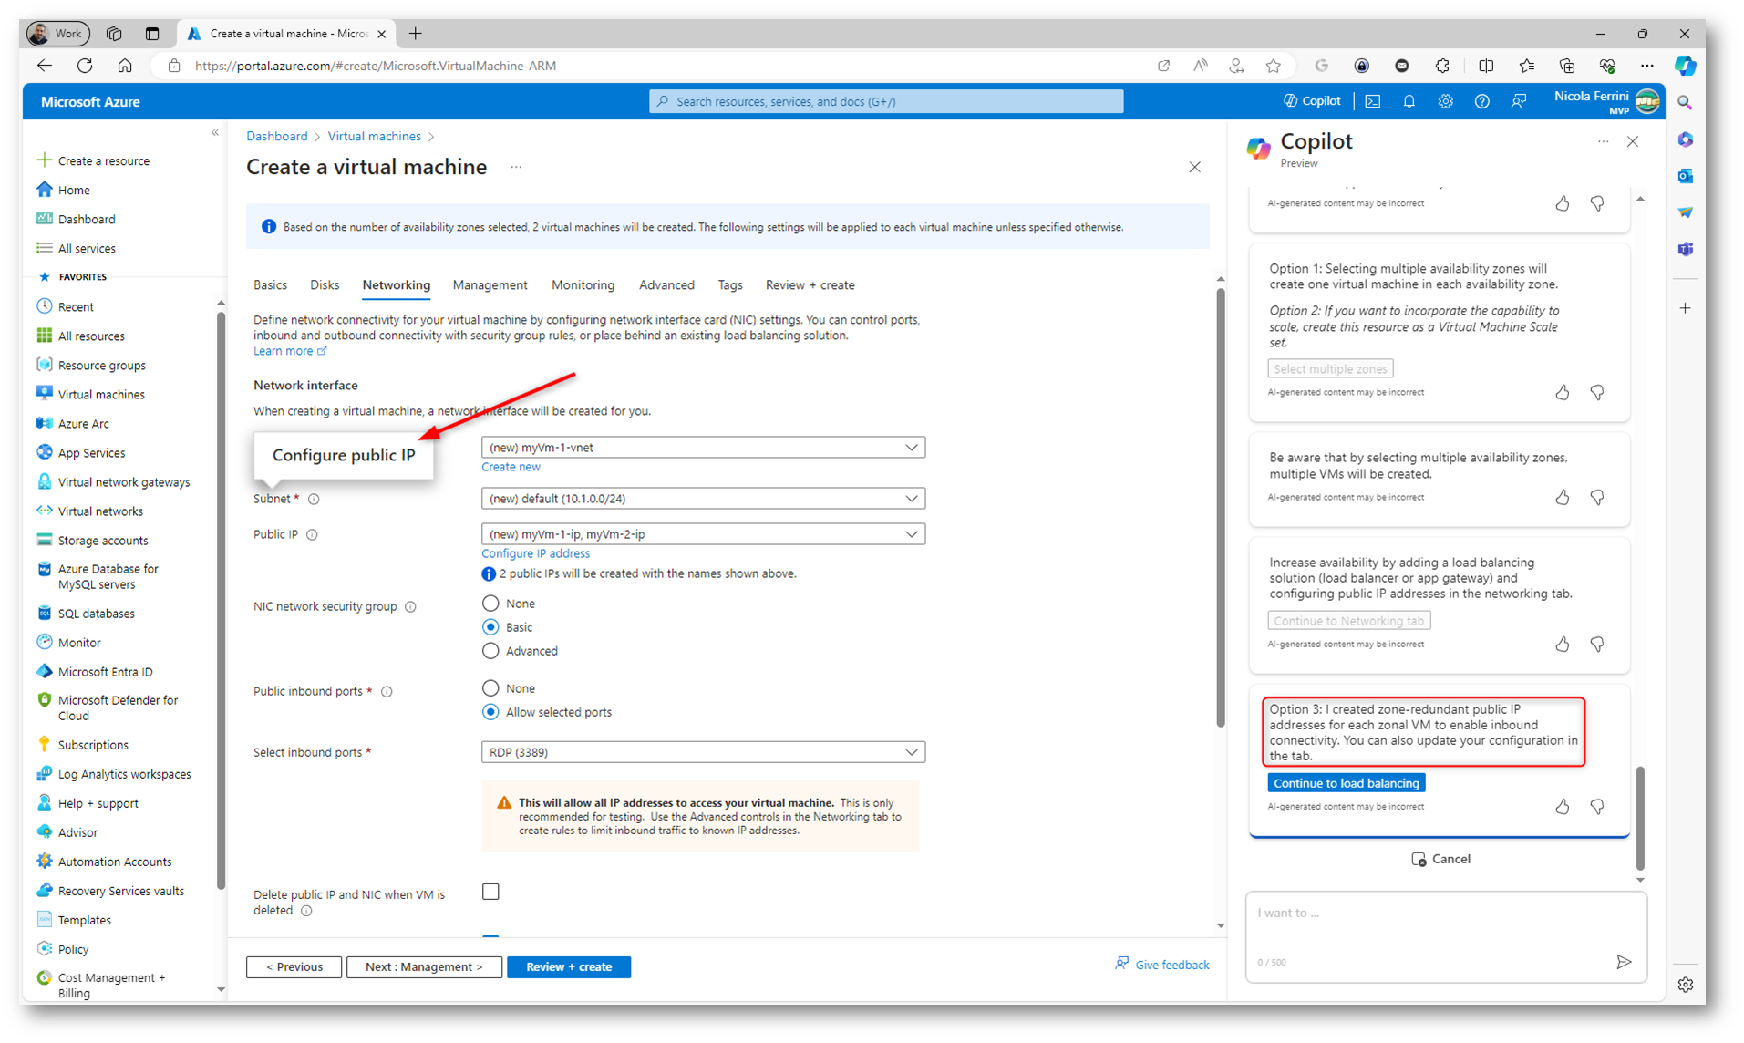
Task: Open Storage accounts in sidebar
Action: click(102, 540)
